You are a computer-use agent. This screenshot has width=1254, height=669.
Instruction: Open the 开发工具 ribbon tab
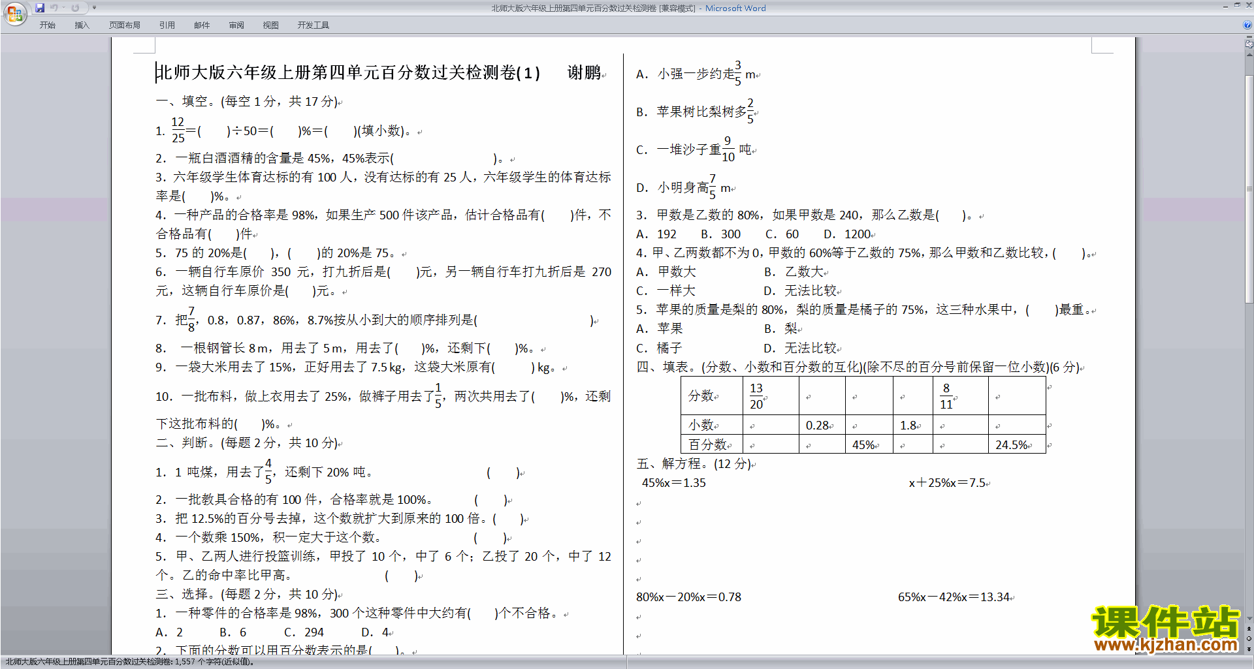point(313,25)
